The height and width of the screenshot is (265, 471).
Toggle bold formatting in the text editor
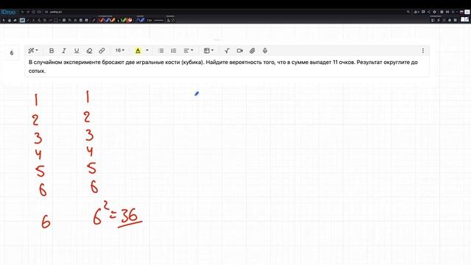point(52,51)
